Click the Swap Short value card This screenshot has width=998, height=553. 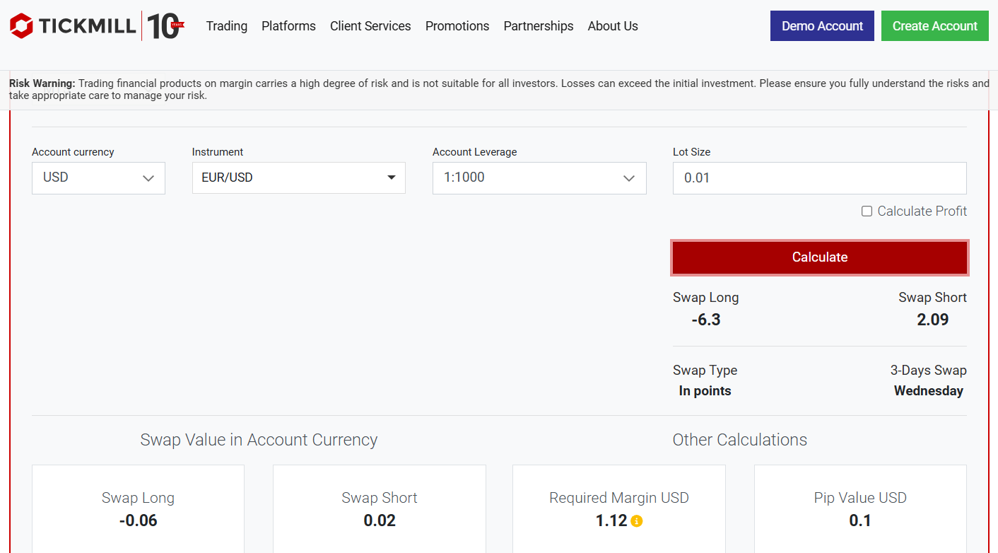tap(380, 509)
